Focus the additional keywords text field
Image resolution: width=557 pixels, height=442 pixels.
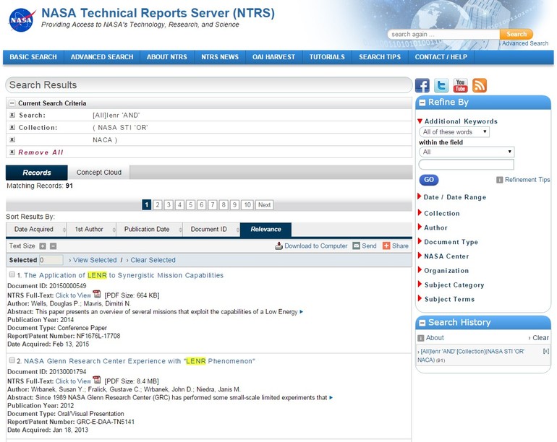(467, 165)
